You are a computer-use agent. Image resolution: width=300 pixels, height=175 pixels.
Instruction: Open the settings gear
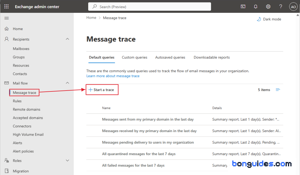click(x=268, y=7)
